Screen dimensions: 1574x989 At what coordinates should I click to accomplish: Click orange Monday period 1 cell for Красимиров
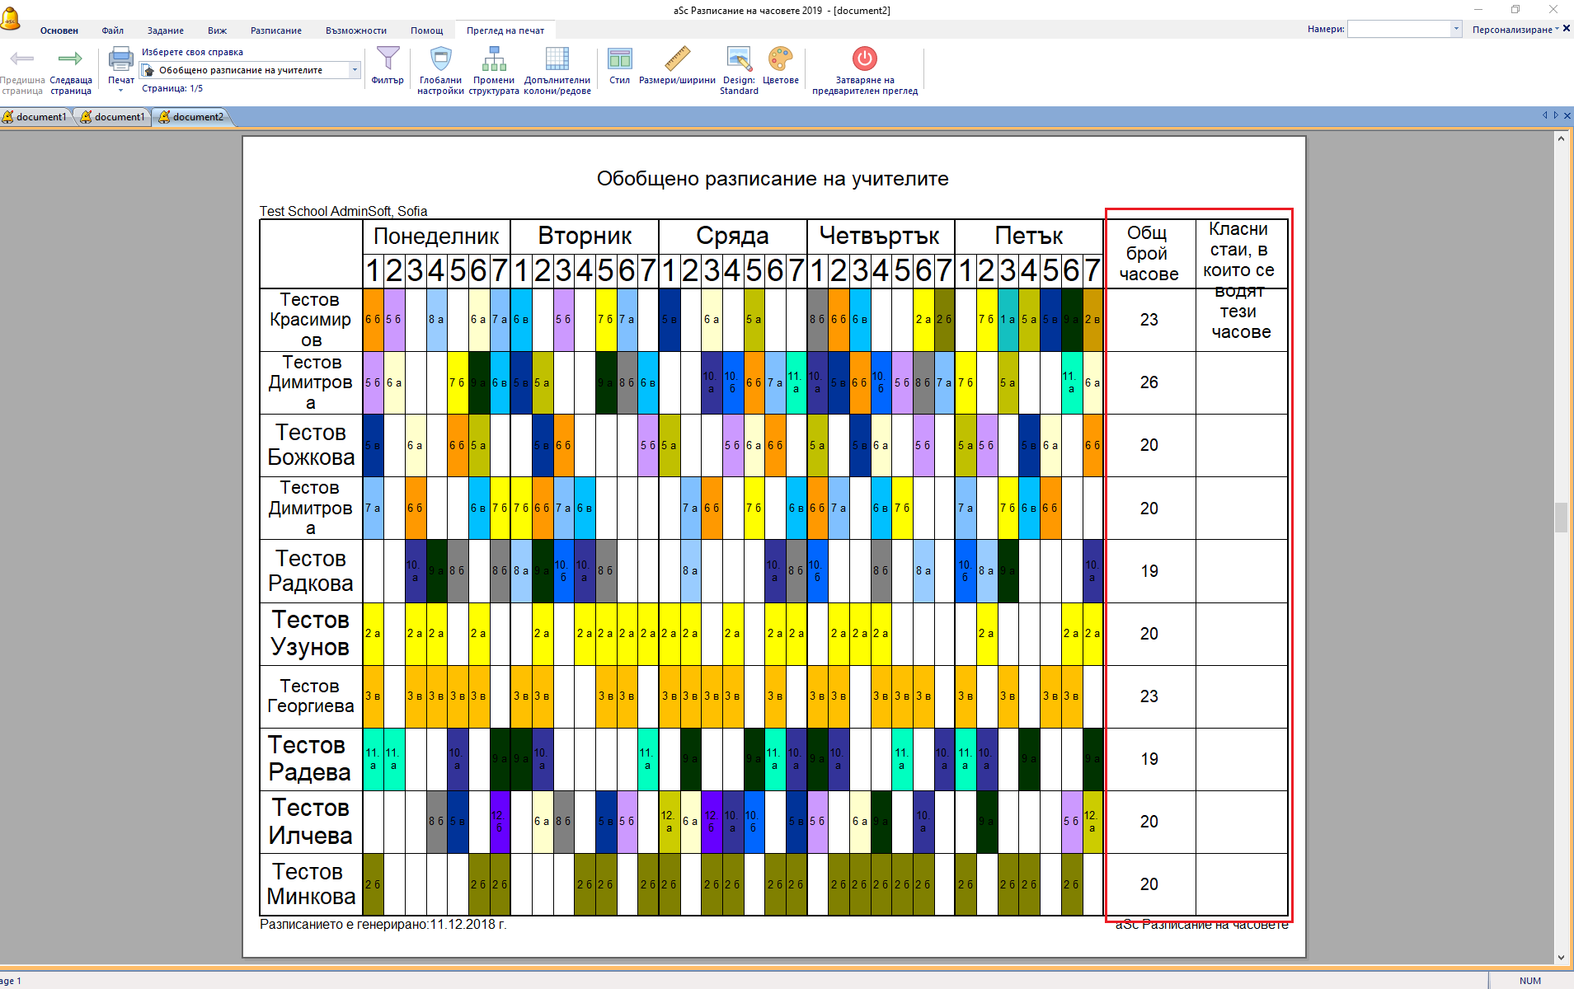[373, 320]
